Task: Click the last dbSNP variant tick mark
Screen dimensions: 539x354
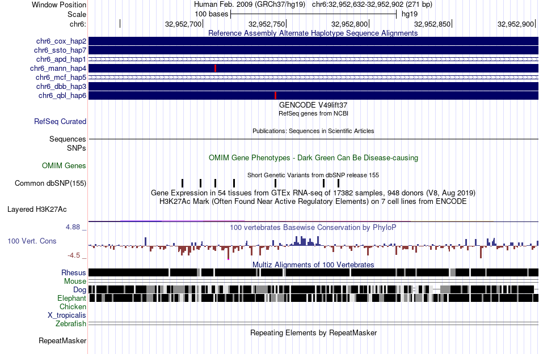Action: pyautogui.click(x=338, y=183)
